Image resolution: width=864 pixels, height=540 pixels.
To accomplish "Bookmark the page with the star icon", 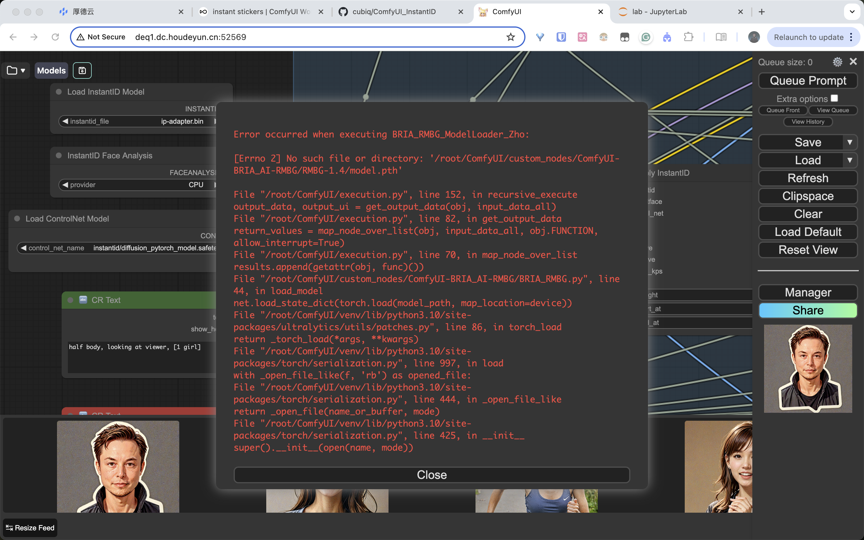I will [x=510, y=37].
